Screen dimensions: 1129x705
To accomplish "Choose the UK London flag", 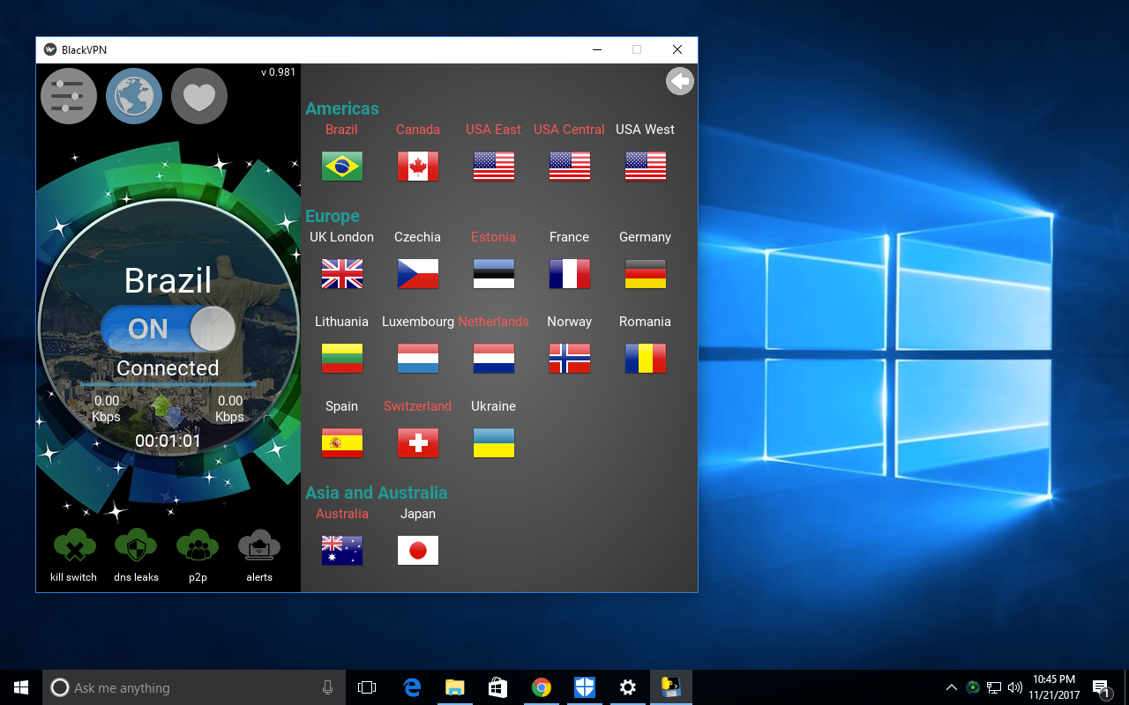I will tap(342, 273).
